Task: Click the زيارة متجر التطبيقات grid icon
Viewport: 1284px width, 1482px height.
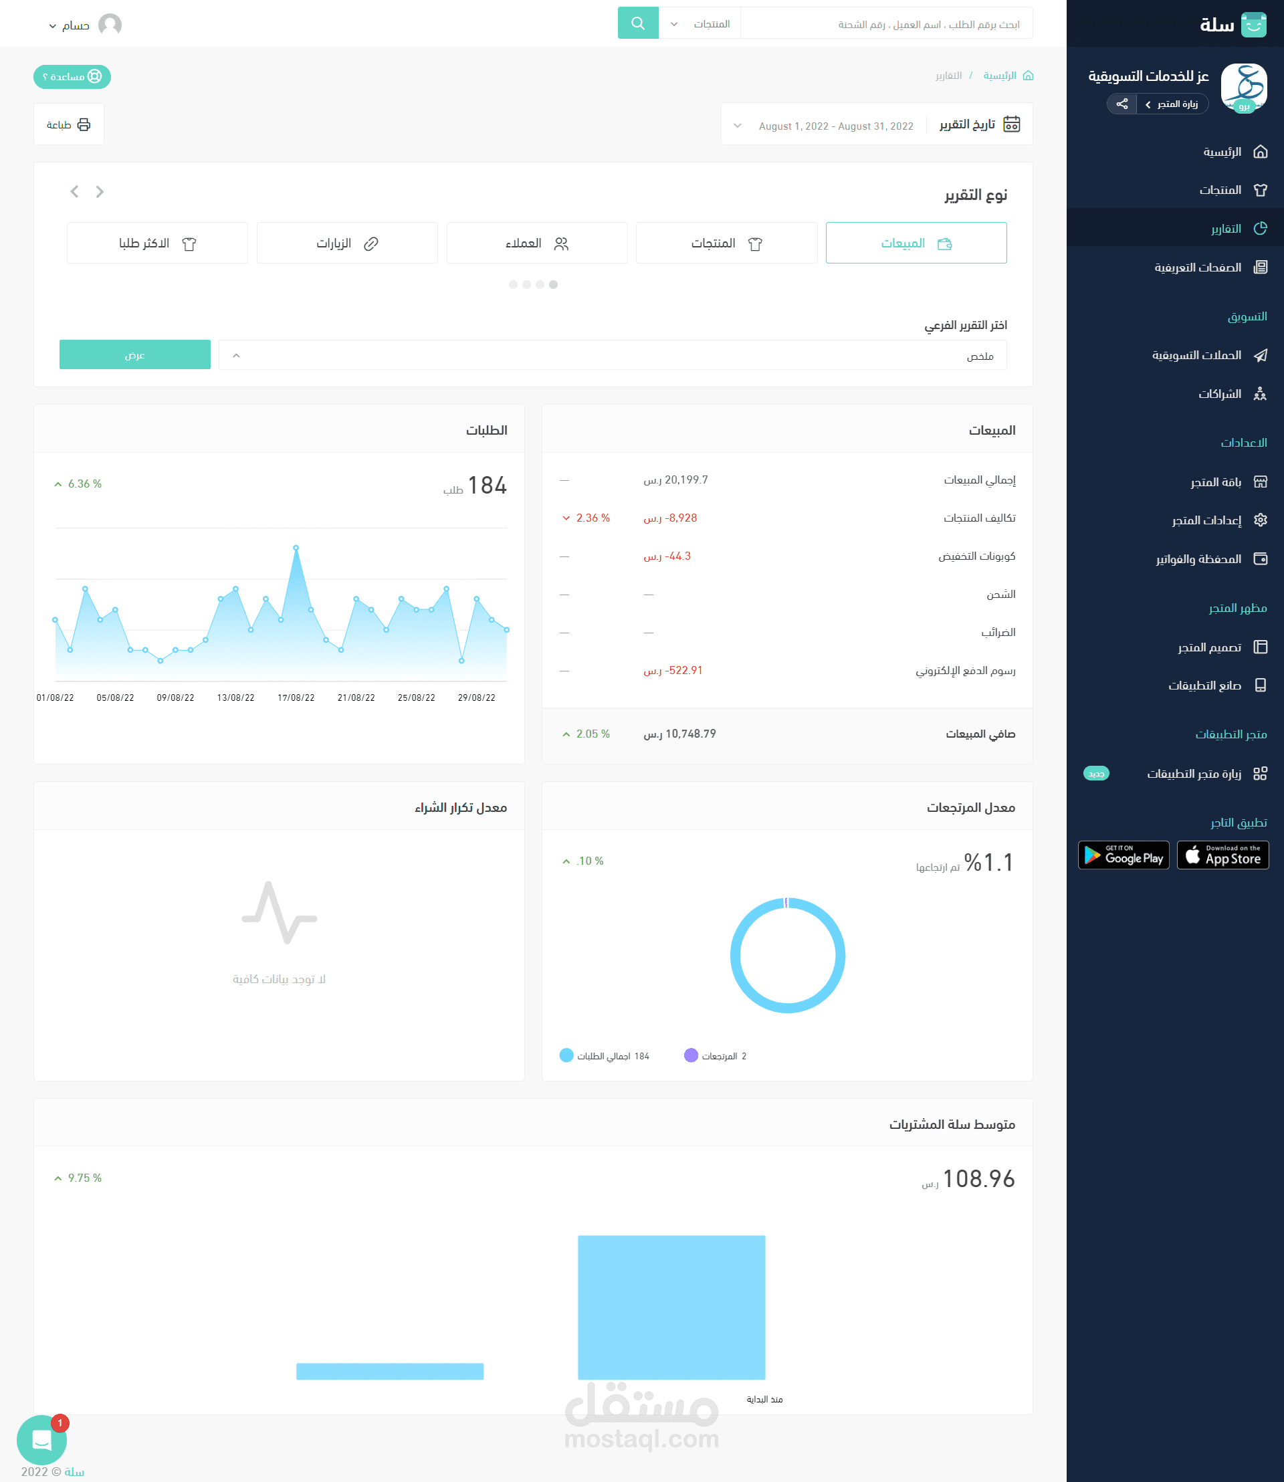Action: 1261,773
